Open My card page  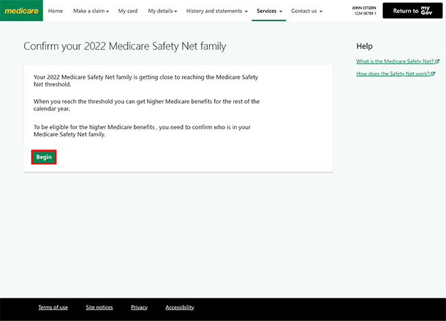point(128,11)
